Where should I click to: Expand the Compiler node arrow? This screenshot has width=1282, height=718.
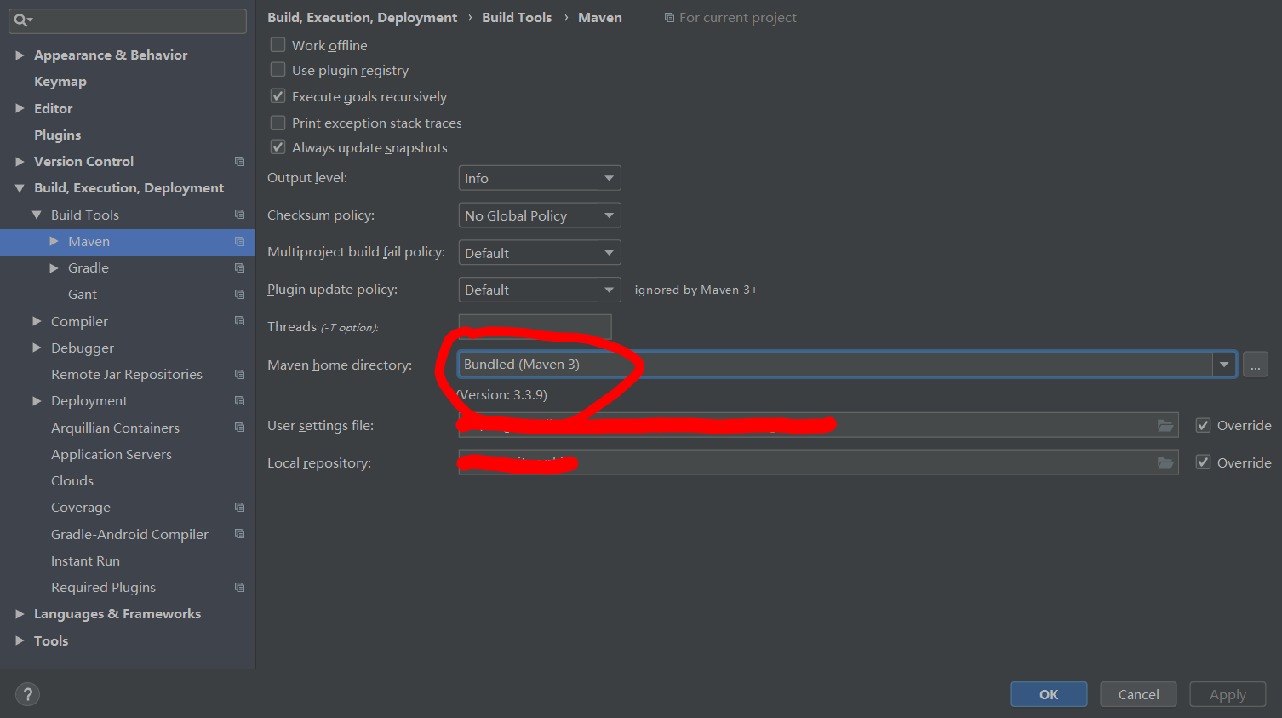[37, 321]
